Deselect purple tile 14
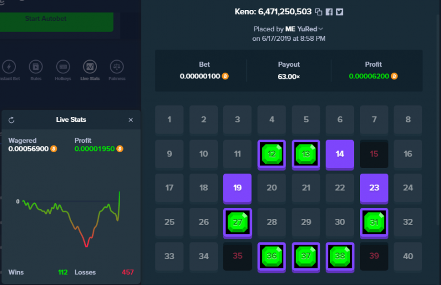 click(340, 155)
